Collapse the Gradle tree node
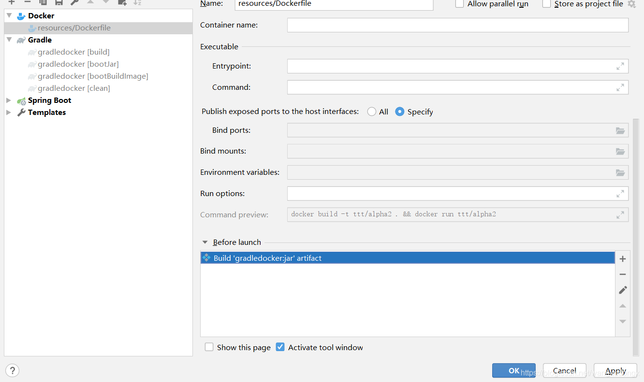This screenshot has height=382, width=644. (x=9, y=40)
